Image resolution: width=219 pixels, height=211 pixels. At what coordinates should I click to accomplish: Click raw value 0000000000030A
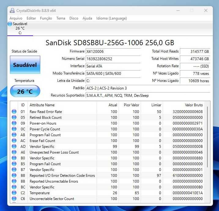click(187, 129)
